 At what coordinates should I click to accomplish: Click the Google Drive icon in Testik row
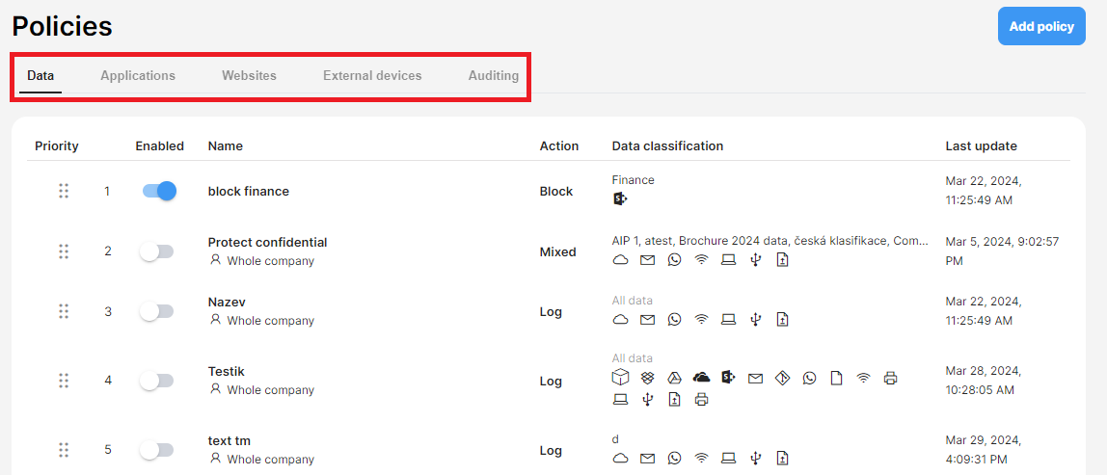pyautogui.click(x=674, y=379)
